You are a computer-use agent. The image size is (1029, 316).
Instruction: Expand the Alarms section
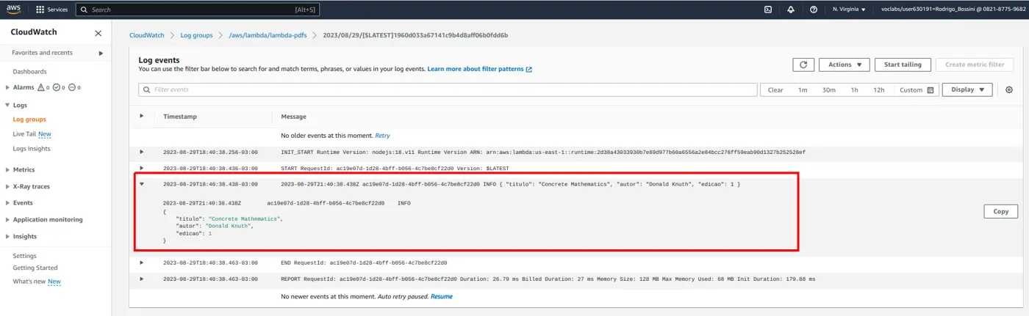(x=7, y=87)
